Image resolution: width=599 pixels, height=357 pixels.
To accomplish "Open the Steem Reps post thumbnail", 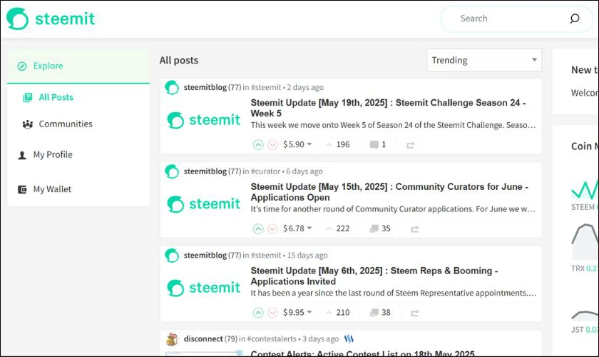I will (204, 288).
